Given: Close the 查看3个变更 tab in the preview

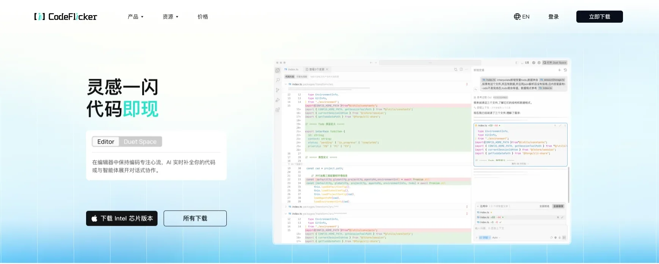Looking at the screenshot, I should (327, 70).
